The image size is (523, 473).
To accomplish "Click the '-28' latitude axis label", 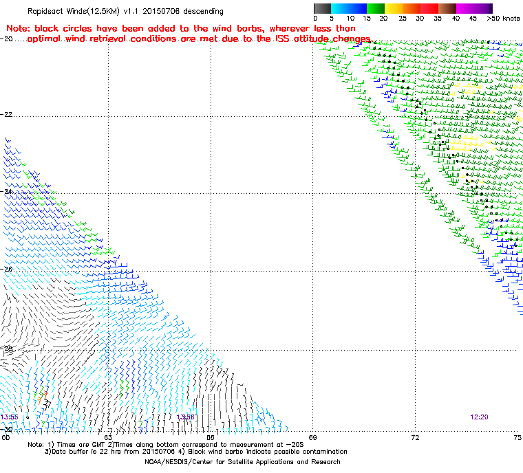I will [6, 349].
